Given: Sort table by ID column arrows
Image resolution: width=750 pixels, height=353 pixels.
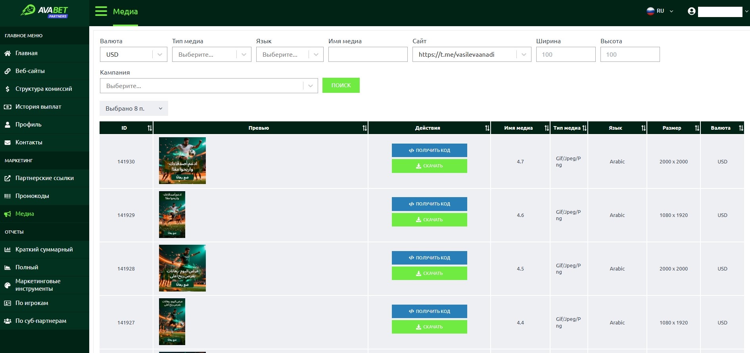Looking at the screenshot, I should click(x=150, y=128).
